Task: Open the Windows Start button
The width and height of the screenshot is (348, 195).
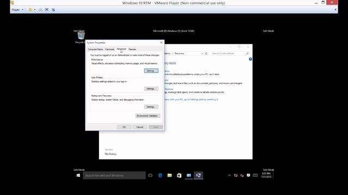Action: [x=78, y=175]
